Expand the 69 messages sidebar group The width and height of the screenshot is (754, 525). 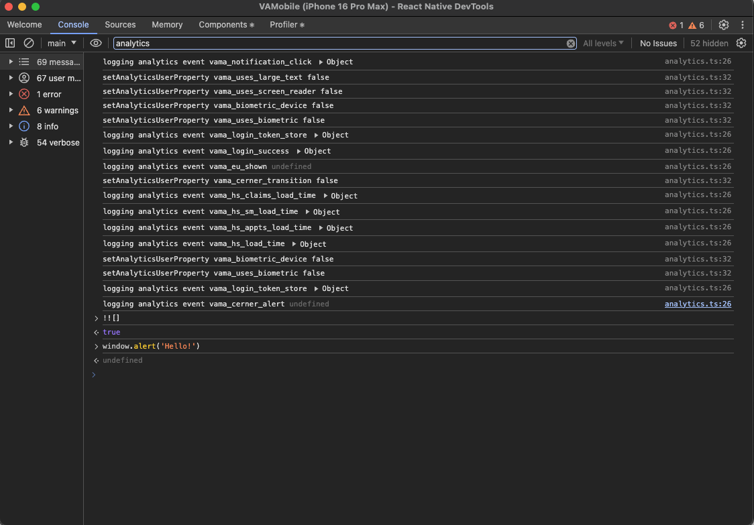[x=11, y=62]
